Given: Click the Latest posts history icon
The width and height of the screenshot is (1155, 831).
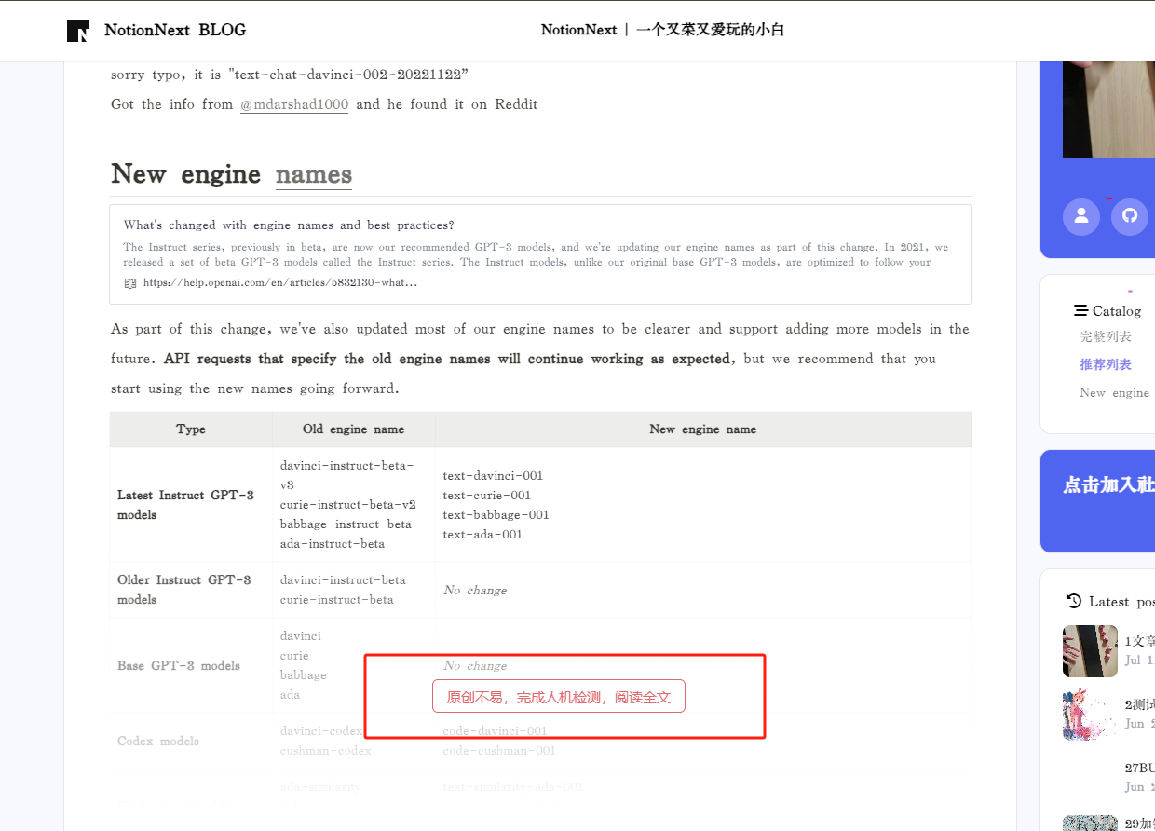Looking at the screenshot, I should (1074, 601).
